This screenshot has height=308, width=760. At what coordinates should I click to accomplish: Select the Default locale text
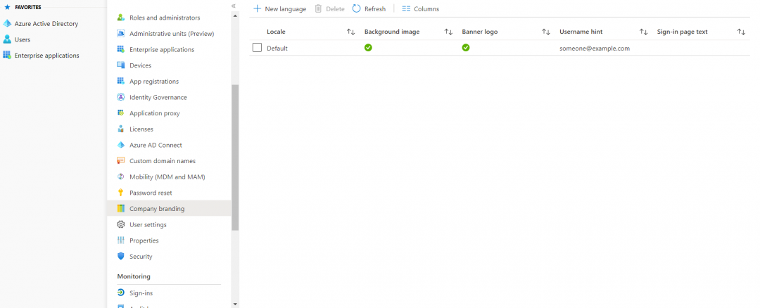pos(277,49)
